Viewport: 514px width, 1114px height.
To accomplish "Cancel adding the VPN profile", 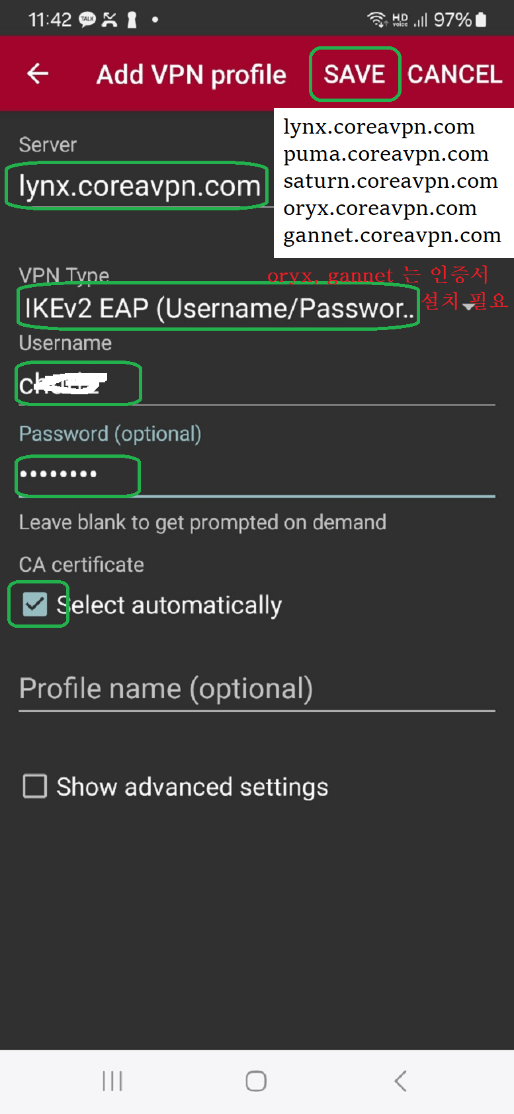I will (455, 74).
